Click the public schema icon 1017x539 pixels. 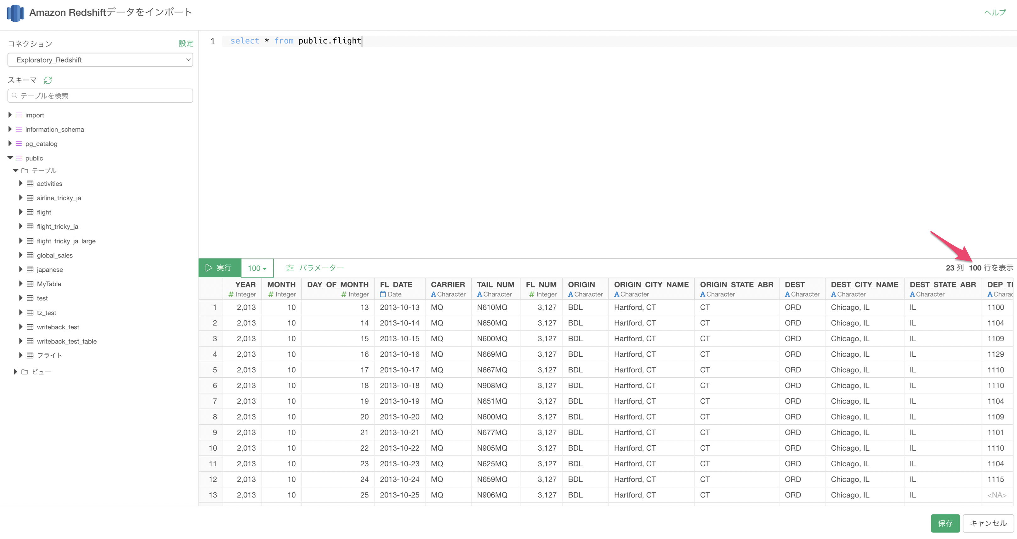(x=19, y=158)
